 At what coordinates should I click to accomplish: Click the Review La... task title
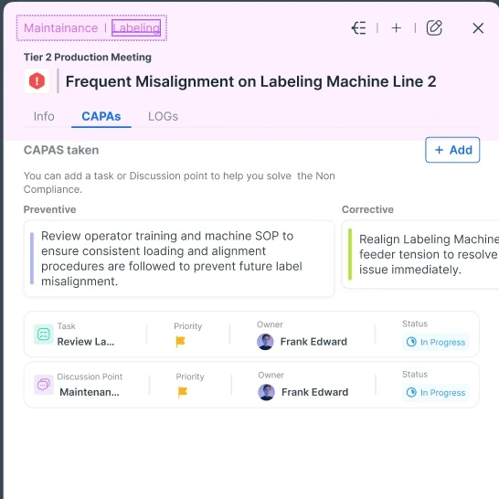click(86, 342)
